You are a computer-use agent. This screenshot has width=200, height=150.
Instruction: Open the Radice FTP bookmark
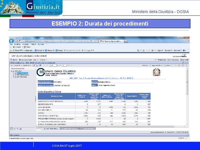[x=23, y=51]
